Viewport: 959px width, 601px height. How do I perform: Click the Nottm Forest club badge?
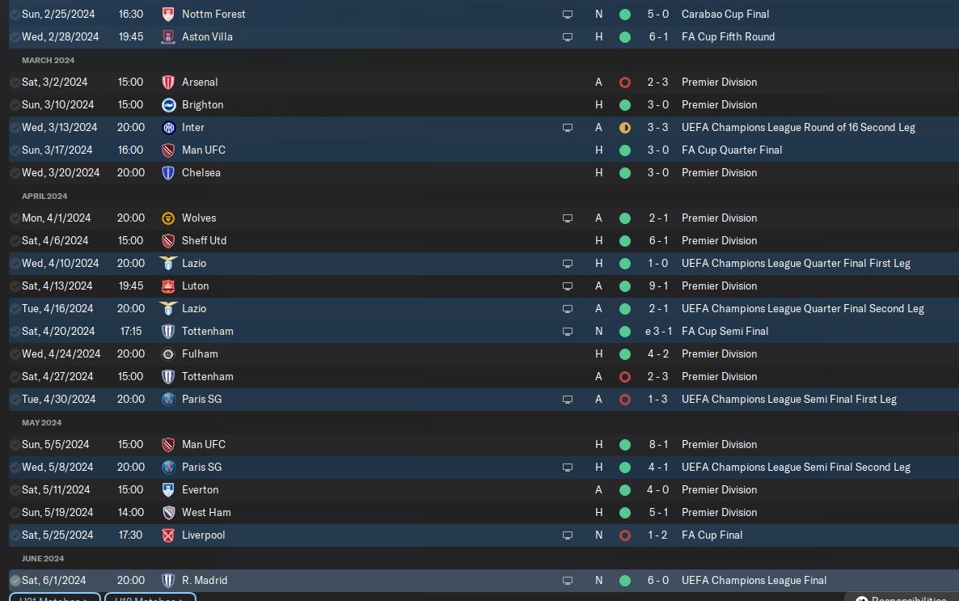pos(168,14)
